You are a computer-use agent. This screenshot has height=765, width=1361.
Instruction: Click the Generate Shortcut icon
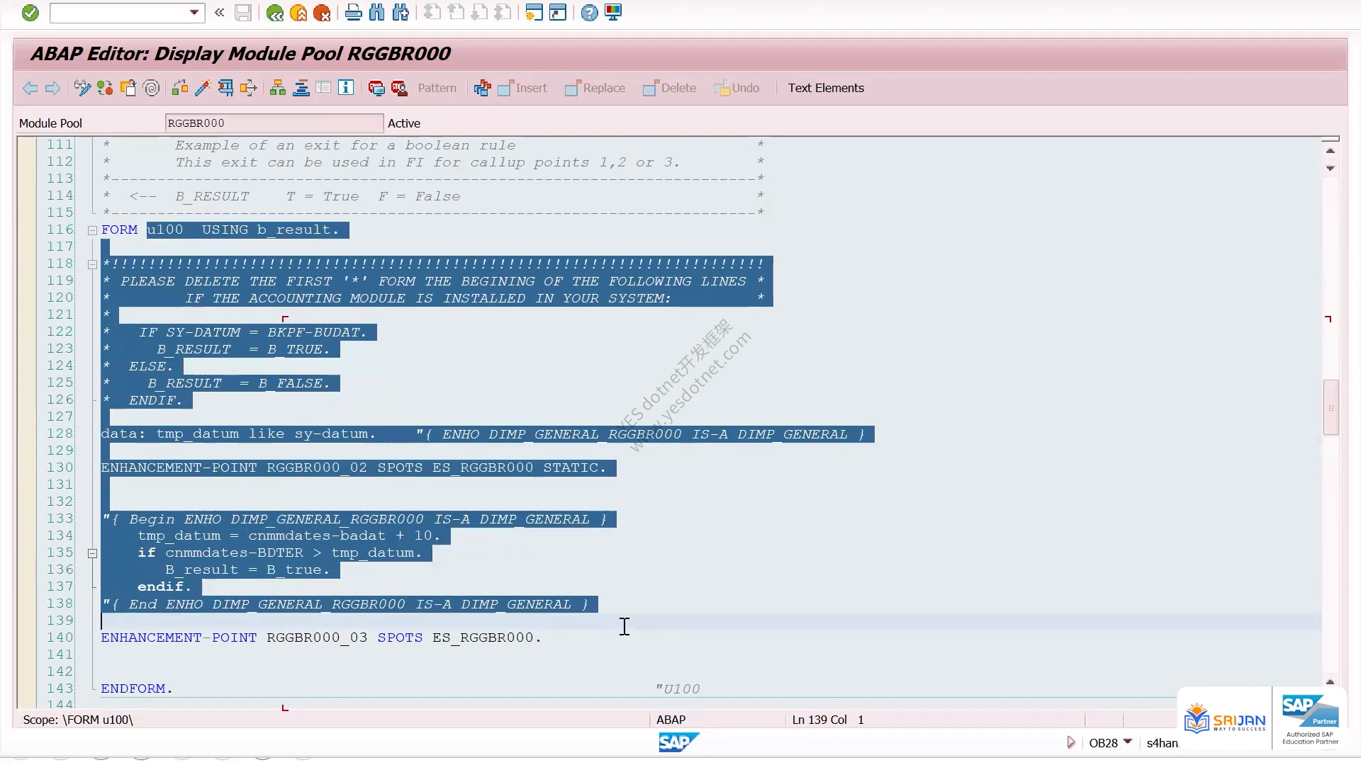coord(558,13)
